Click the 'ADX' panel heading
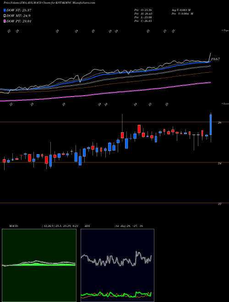Viewport: 229px width, 302px height. [87, 226]
